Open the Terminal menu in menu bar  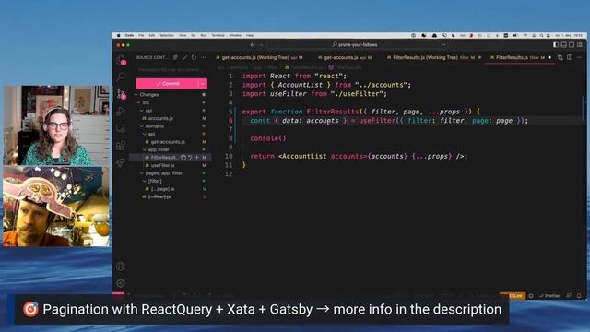click(218, 35)
